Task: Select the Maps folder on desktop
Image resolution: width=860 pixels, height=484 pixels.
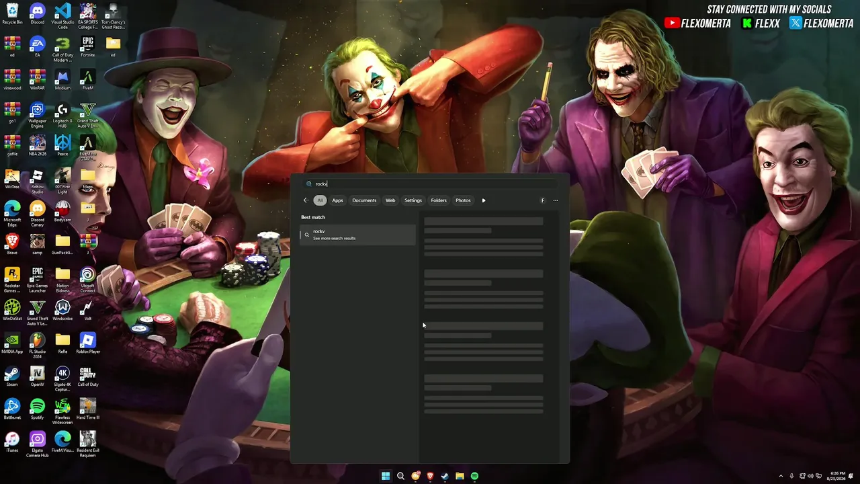Action: pyautogui.click(x=88, y=178)
